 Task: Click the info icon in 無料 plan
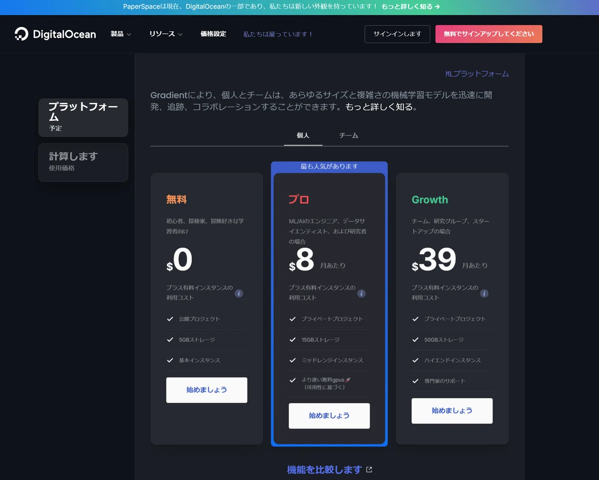click(x=239, y=293)
